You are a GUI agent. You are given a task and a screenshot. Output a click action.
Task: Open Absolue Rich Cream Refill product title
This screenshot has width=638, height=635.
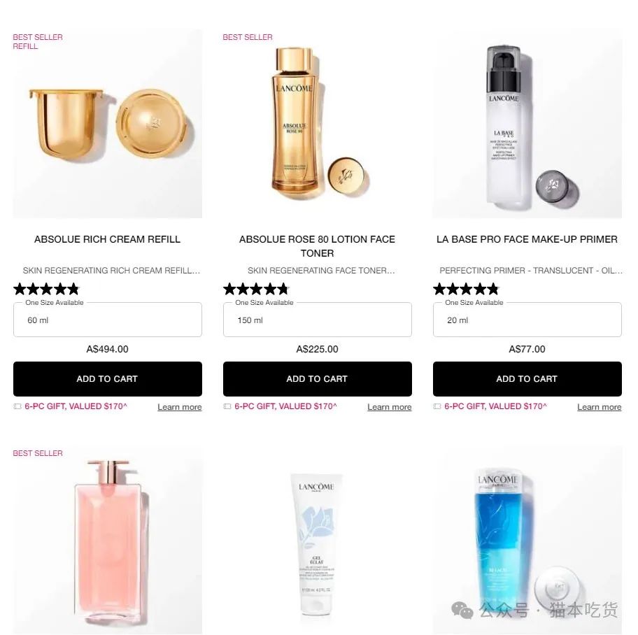pyautogui.click(x=108, y=239)
